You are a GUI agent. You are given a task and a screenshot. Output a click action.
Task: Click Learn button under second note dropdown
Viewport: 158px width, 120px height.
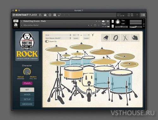coord(86,38)
